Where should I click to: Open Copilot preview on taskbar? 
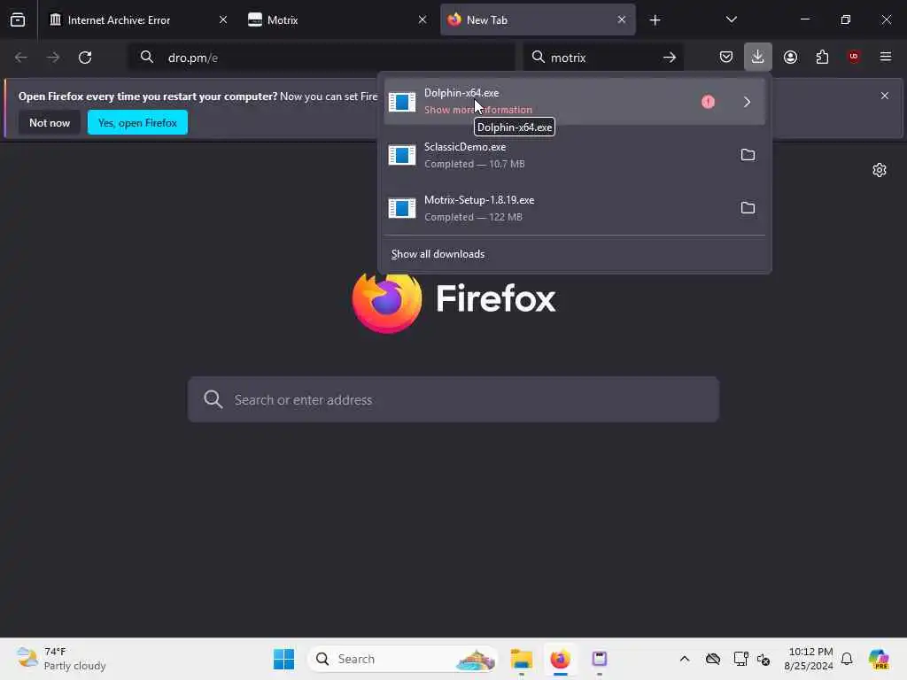(879, 659)
